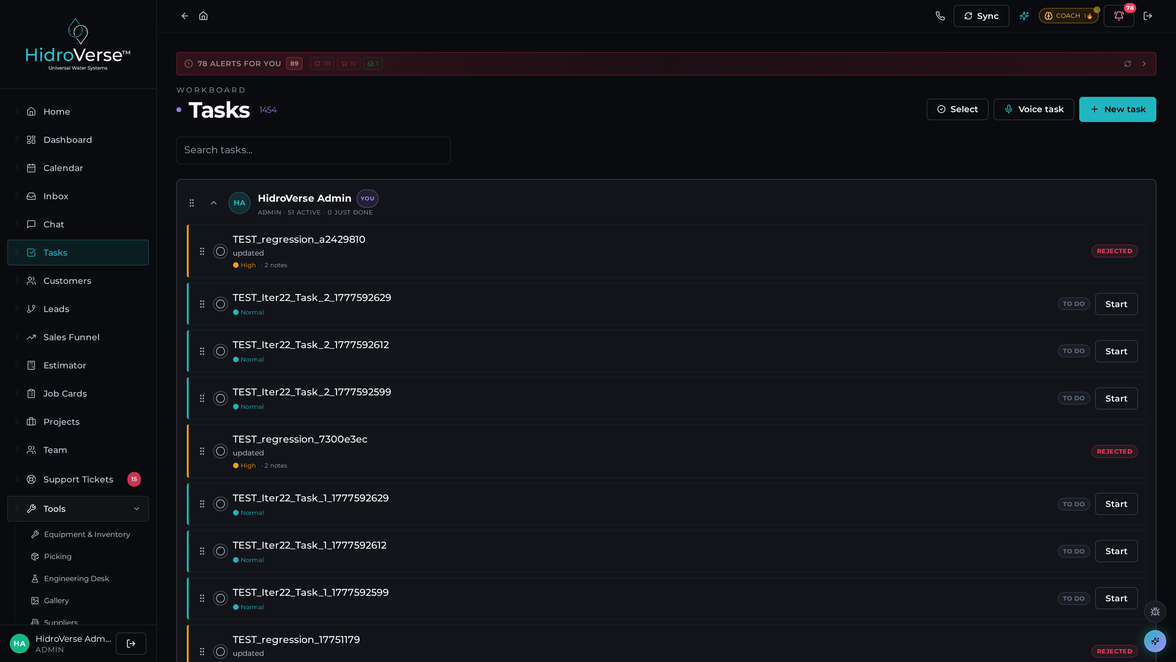Open Calendar from the sidebar

coord(78,168)
